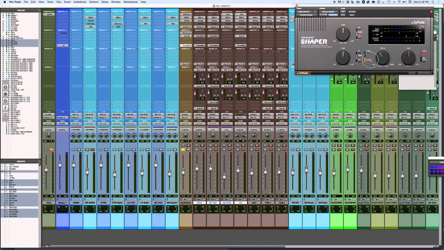The width and height of the screenshot is (444, 250).
Task: Open the Click track group selector
Action: click(x=49, y=130)
